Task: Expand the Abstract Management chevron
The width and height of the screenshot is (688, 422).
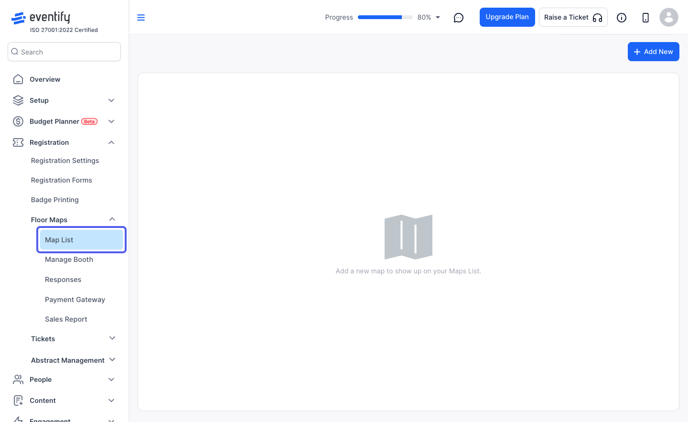Action: pyautogui.click(x=112, y=359)
